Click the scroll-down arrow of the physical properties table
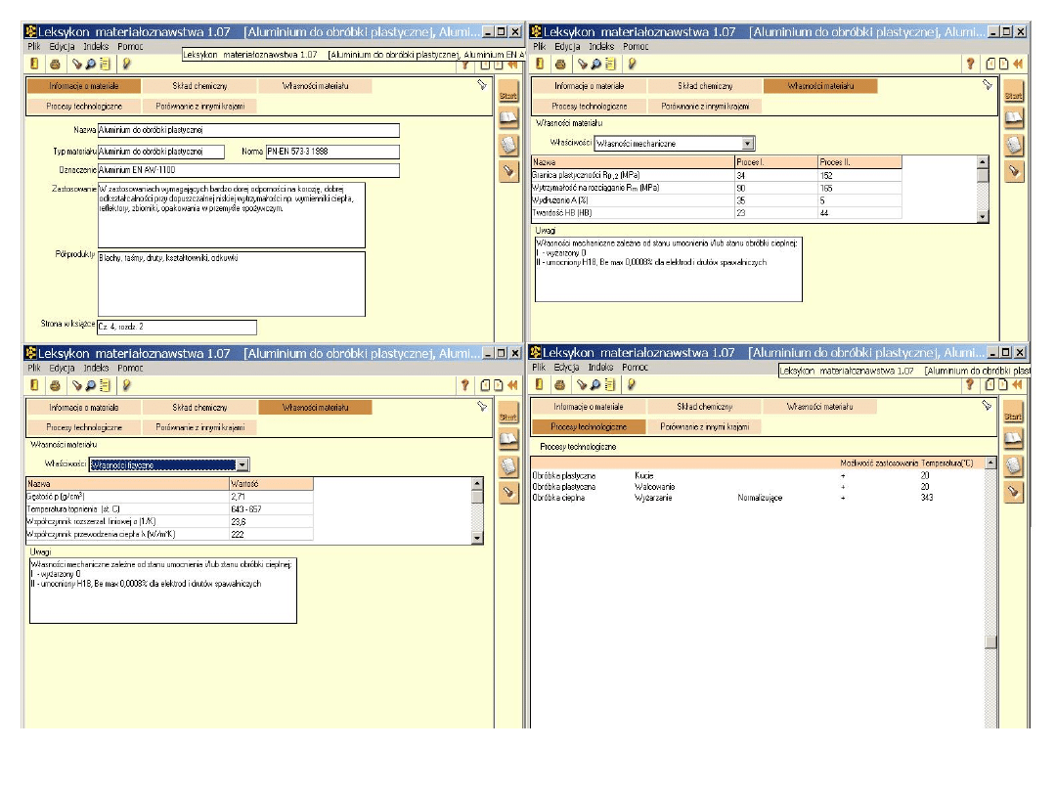This screenshot has height=792, width=1056. [x=477, y=537]
